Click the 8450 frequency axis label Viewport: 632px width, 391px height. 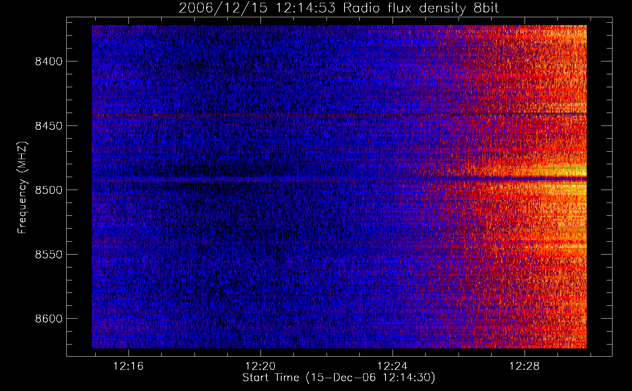coord(48,126)
